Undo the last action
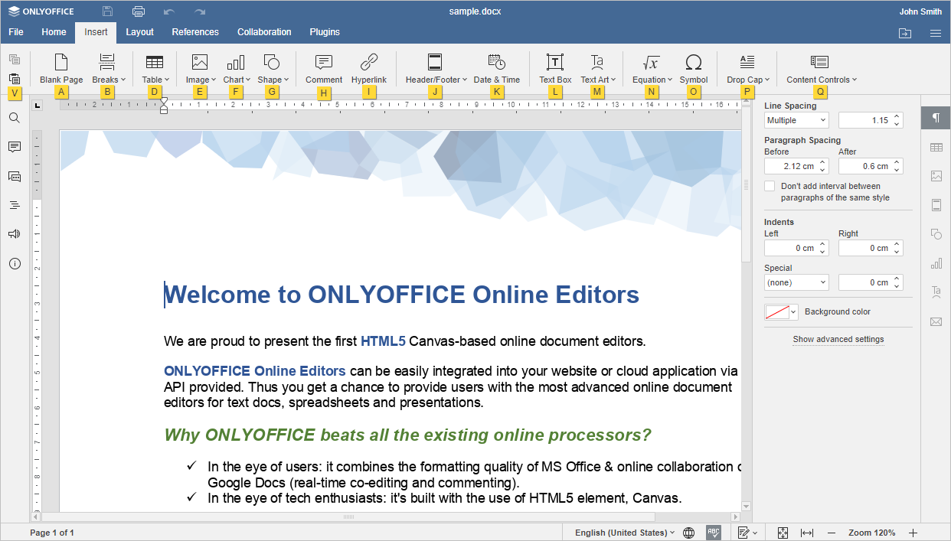951x541 pixels. pos(169,11)
